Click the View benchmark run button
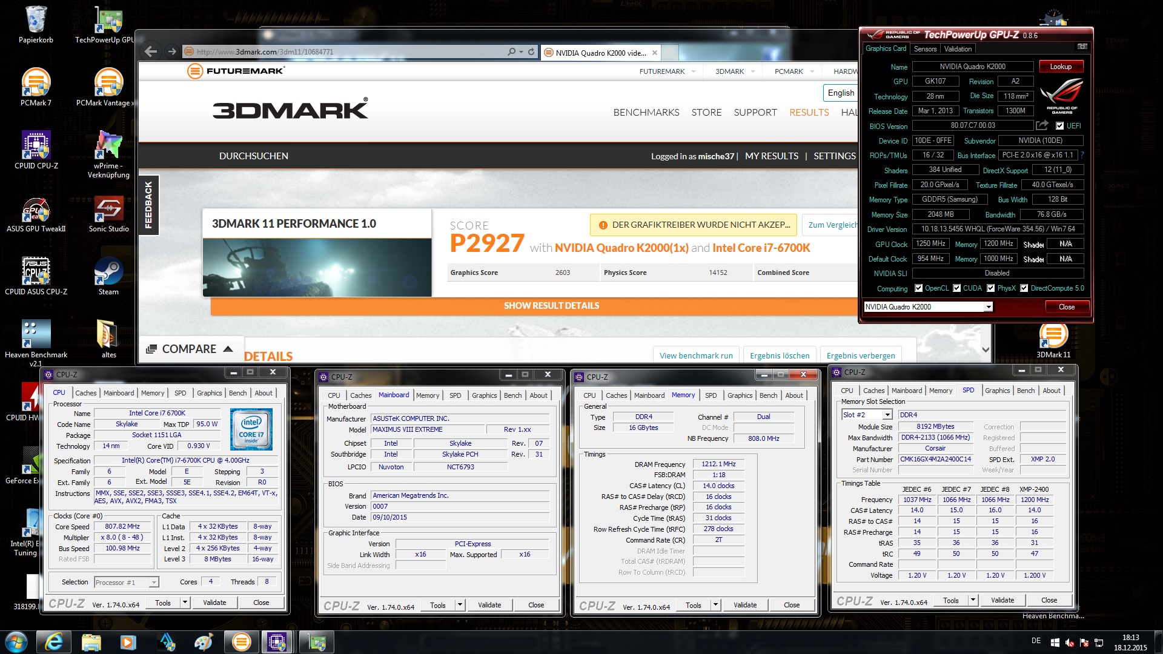1163x654 pixels. (x=696, y=355)
